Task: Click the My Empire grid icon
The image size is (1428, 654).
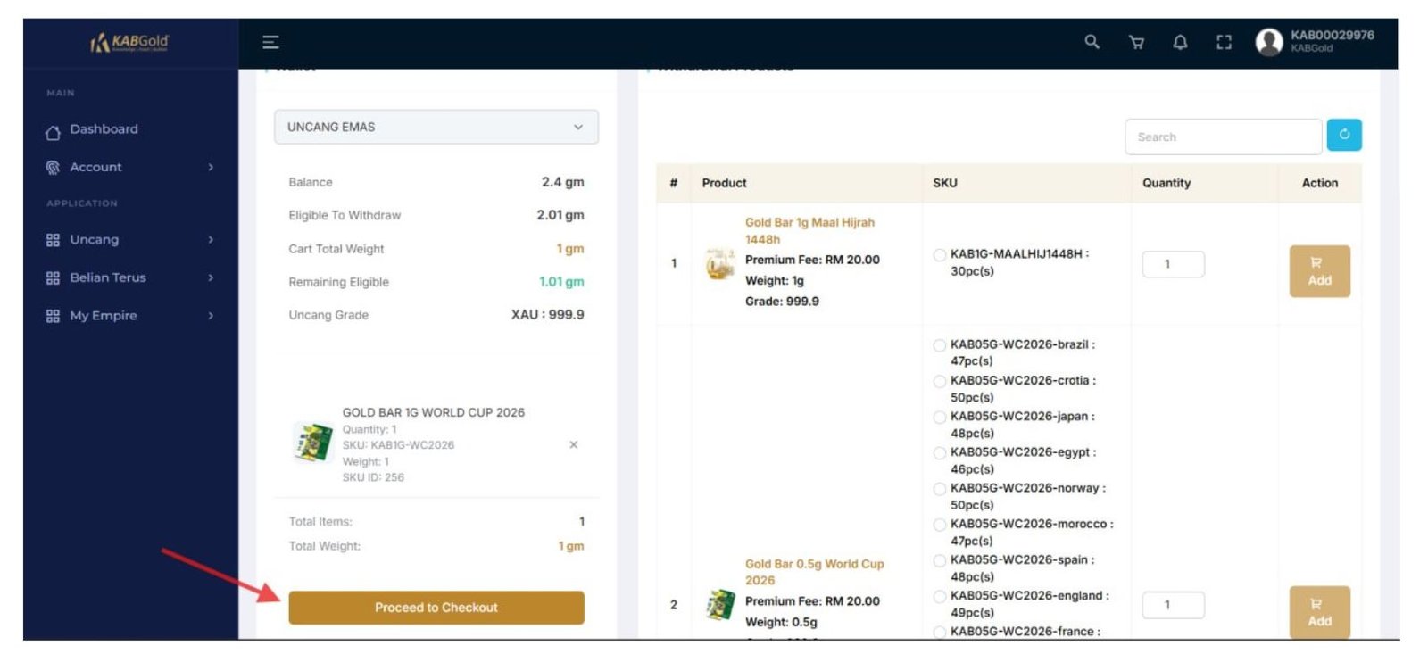Action: coord(53,316)
